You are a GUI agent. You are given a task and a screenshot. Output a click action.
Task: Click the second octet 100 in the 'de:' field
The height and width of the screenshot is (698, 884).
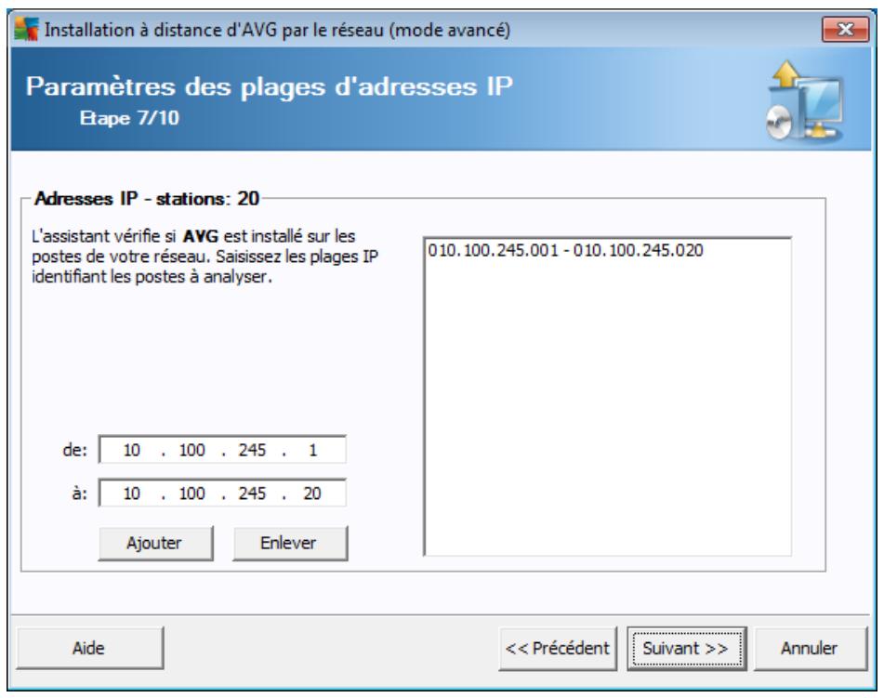tap(191, 450)
